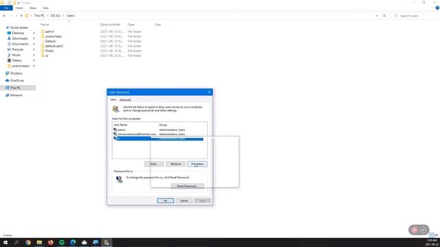Switch to the View ribbon tab
440x247 pixels.
(46, 8)
